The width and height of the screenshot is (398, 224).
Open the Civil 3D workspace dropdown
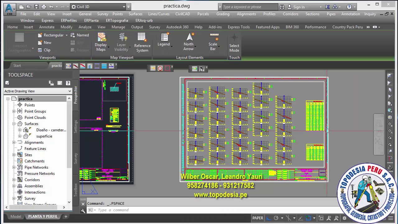(98, 7)
